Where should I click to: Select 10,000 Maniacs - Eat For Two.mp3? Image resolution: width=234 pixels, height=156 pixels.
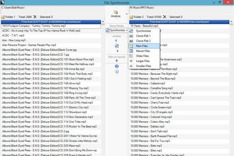pyautogui.click(x=179, y=141)
